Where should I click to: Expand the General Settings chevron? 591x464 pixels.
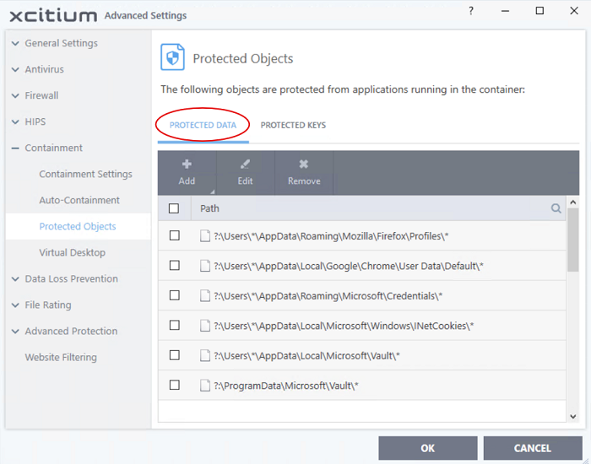point(15,43)
